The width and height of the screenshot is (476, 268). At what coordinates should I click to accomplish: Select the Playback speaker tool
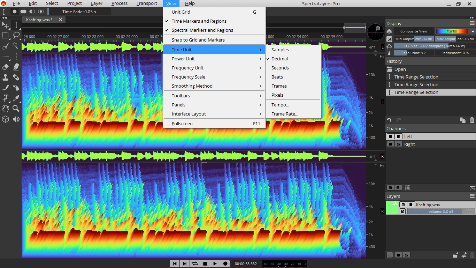pyautogui.click(x=16, y=119)
